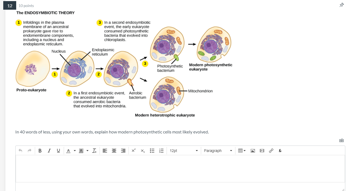
Task: Open the Paragraph format dropdown
Action: [x=218, y=151]
